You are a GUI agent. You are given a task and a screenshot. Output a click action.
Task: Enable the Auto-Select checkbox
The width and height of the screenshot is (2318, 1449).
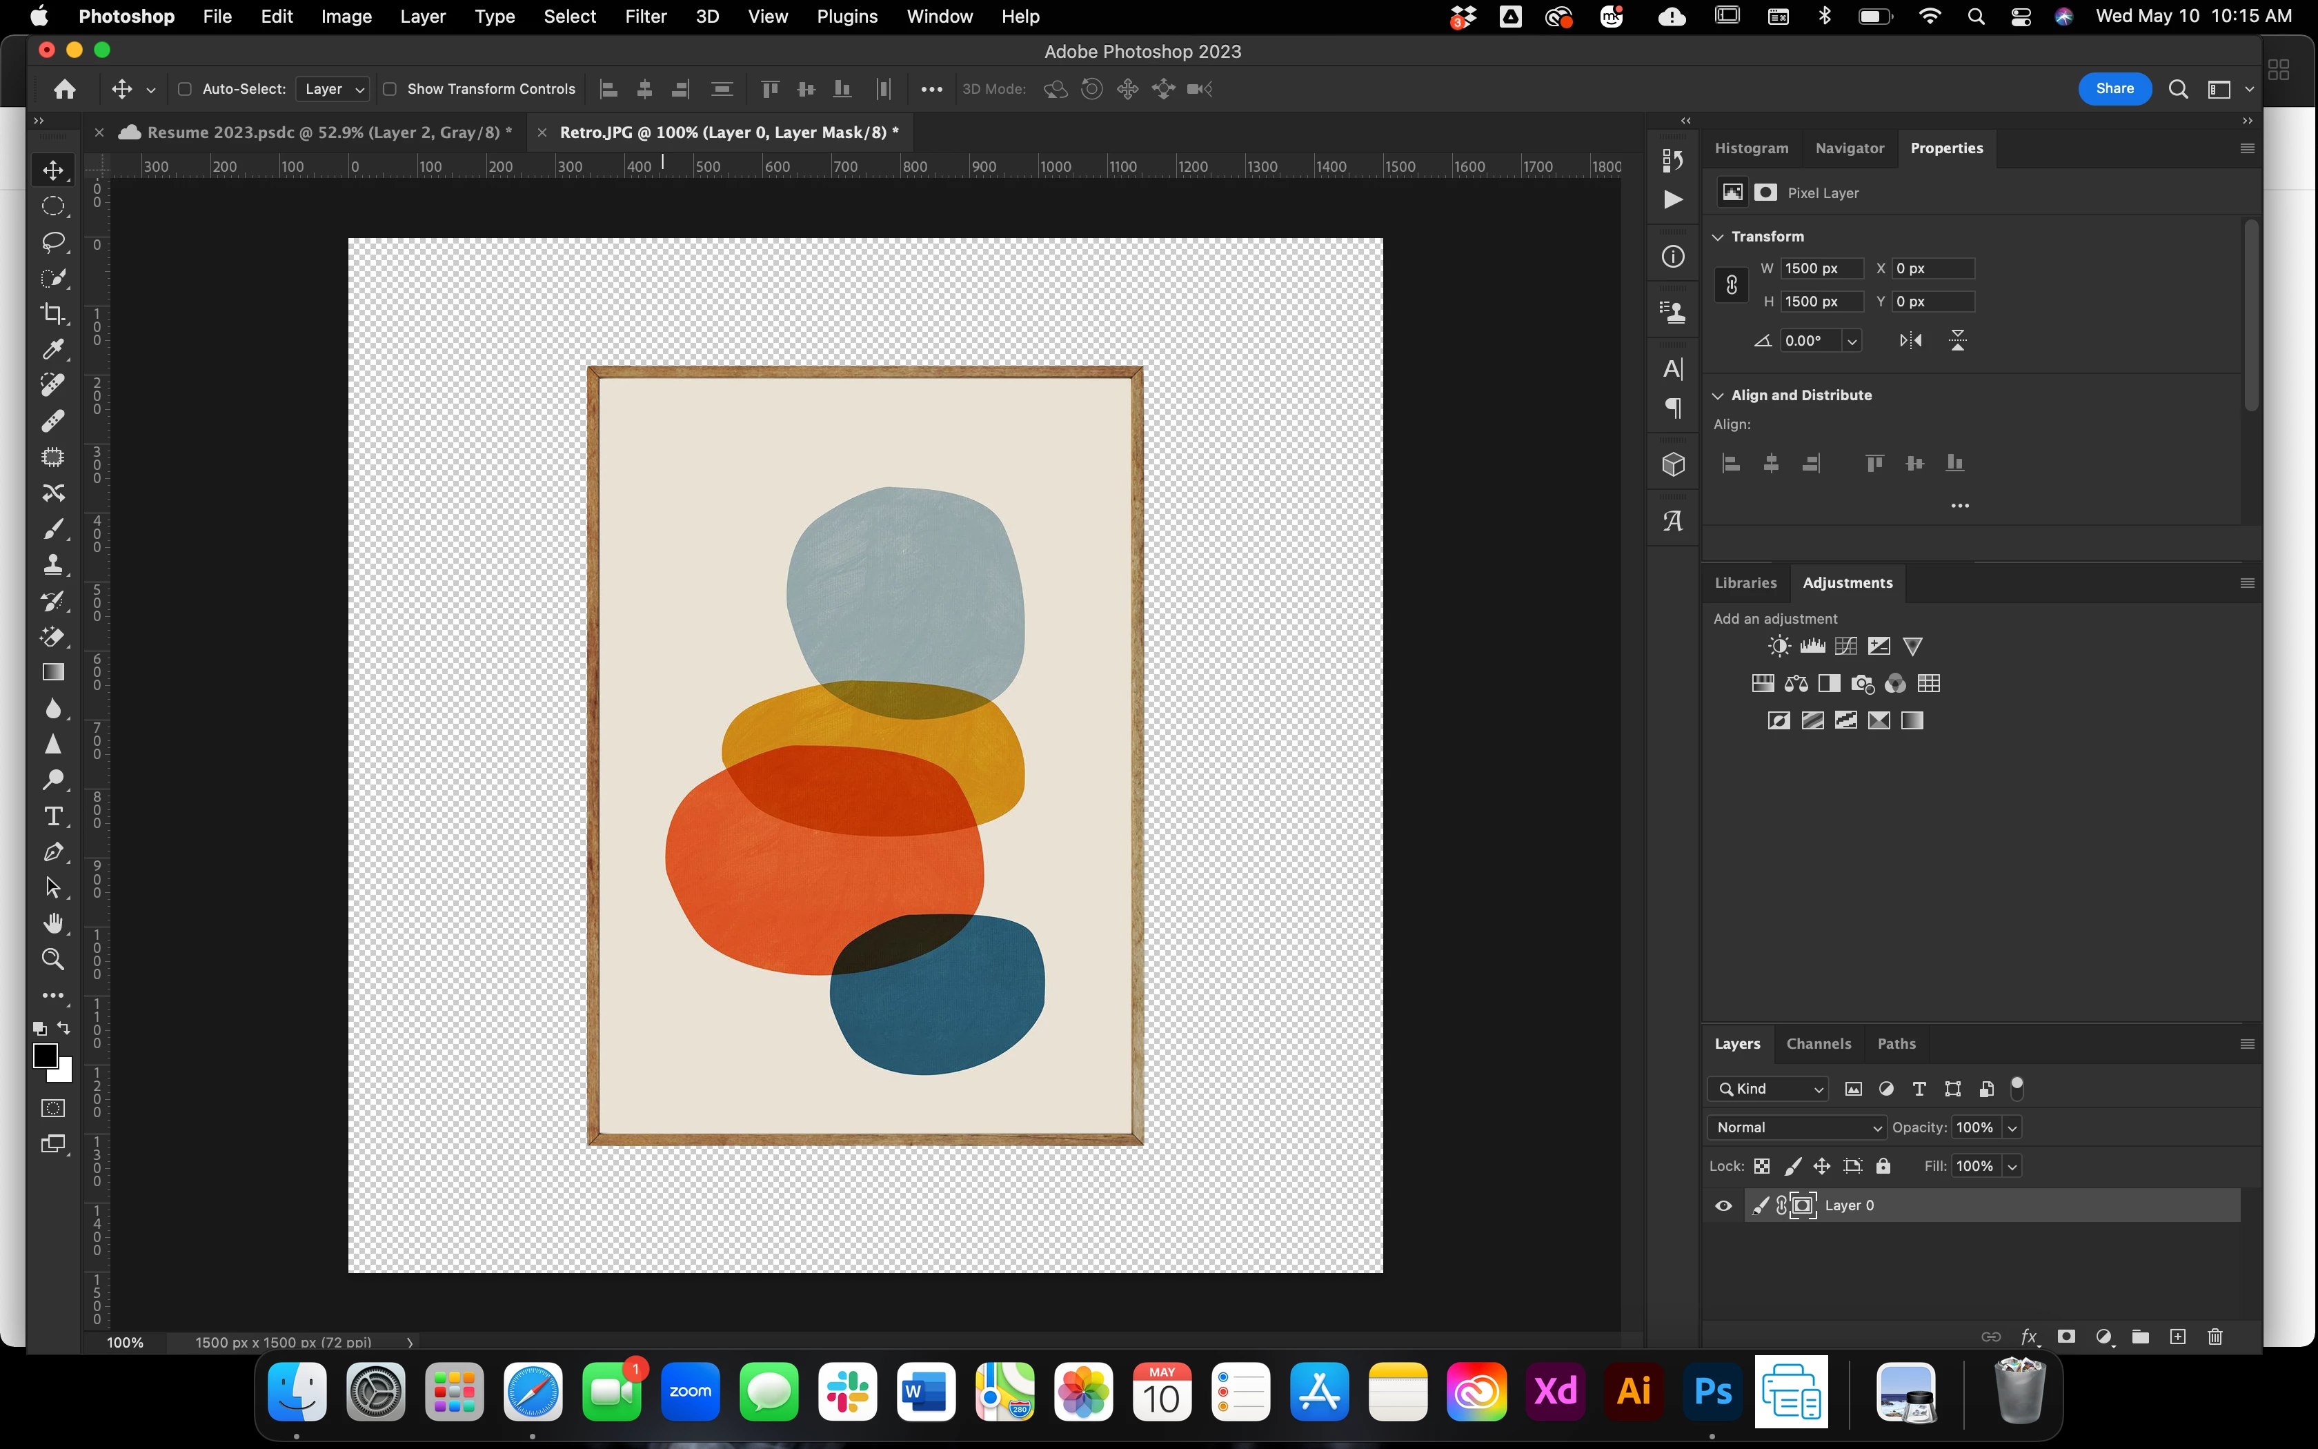click(185, 89)
